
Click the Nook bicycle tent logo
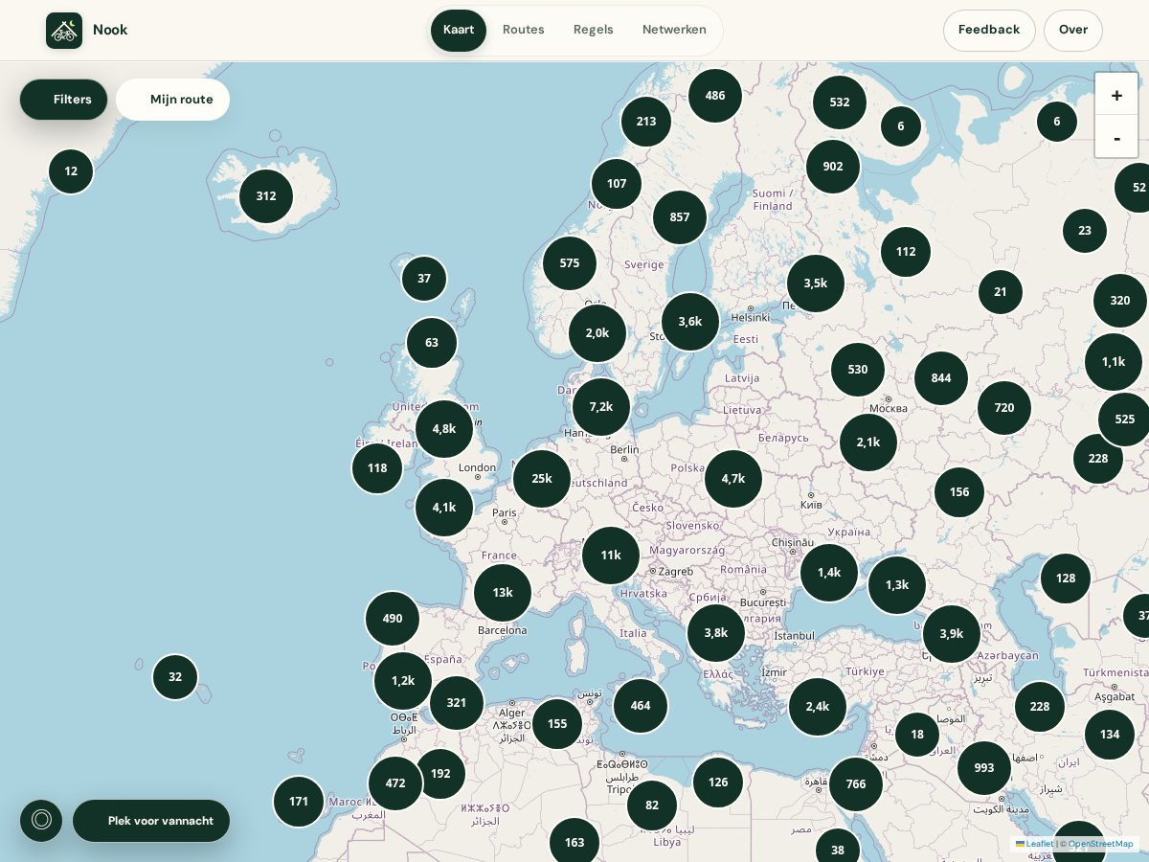pyautogui.click(x=64, y=31)
